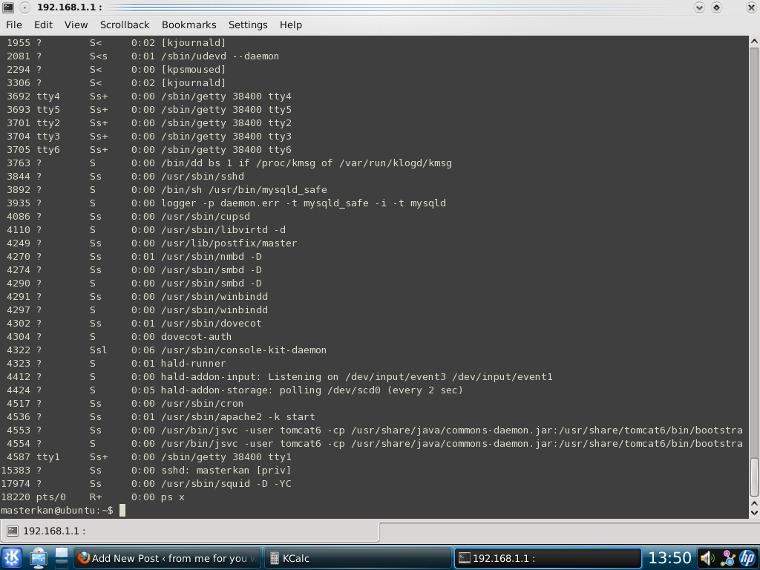Click the text 'ps x'
Viewport: 760px width, 570px height.
click(x=172, y=497)
